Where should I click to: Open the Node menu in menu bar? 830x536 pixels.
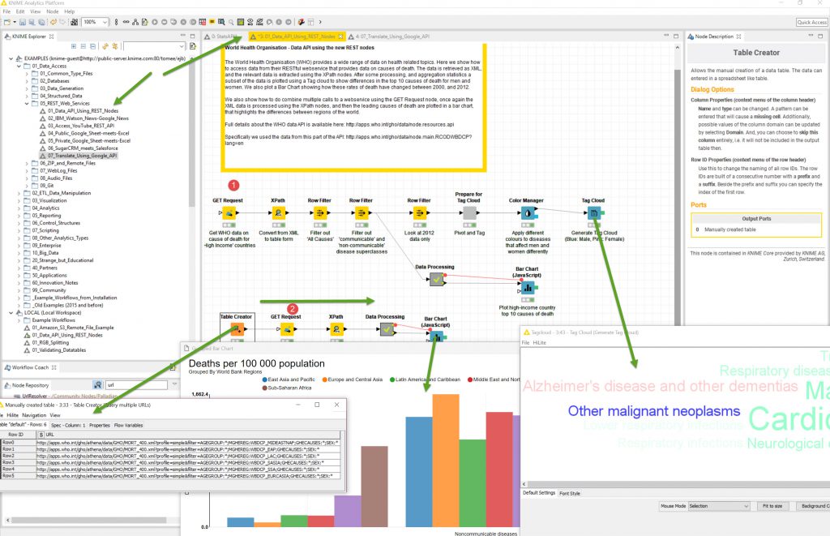(52, 12)
